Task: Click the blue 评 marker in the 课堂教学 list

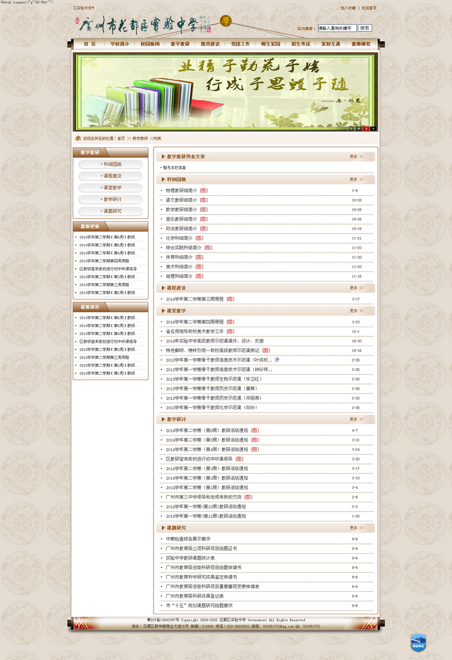Action: pyautogui.click(x=277, y=360)
